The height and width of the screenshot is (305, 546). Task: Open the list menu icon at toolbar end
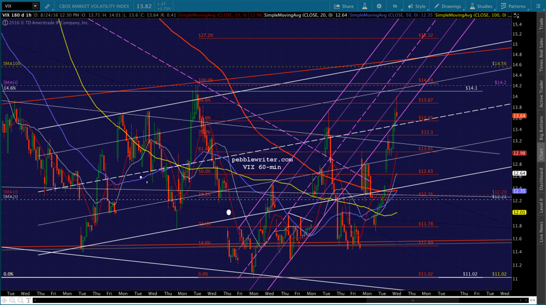coord(538,6)
